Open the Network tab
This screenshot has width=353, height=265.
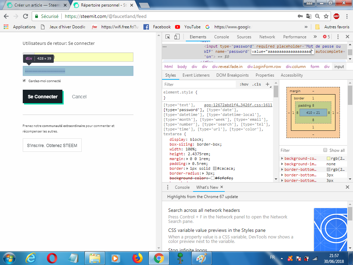(x=267, y=37)
